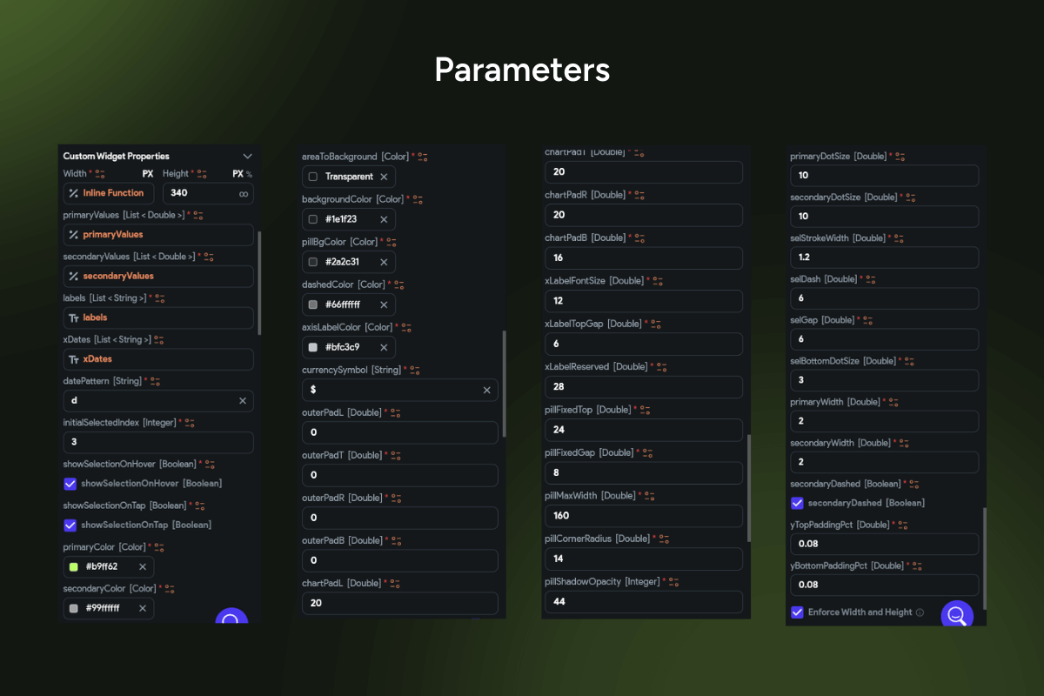The image size is (1044, 696).
Task: Collapse the Custom Widget Properties section
Action: (x=247, y=157)
